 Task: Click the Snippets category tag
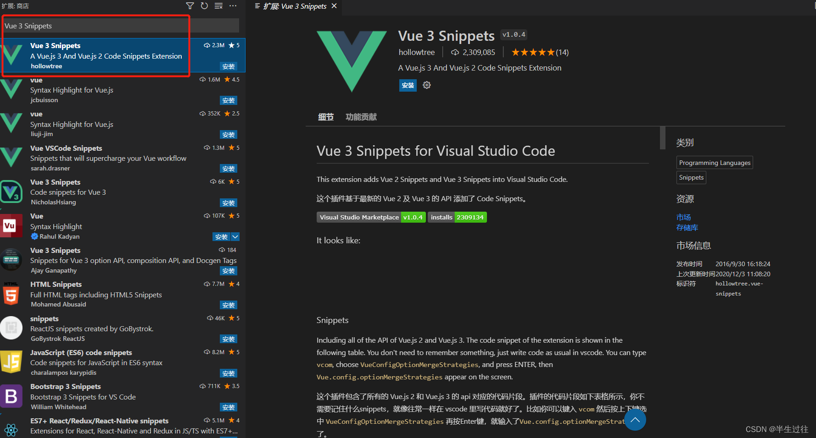click(x=691, y=177)
